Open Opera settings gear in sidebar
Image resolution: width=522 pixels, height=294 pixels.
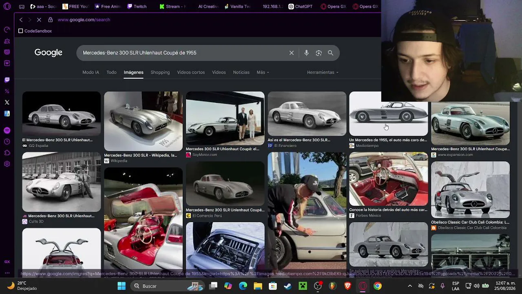(x=7, y=164)
